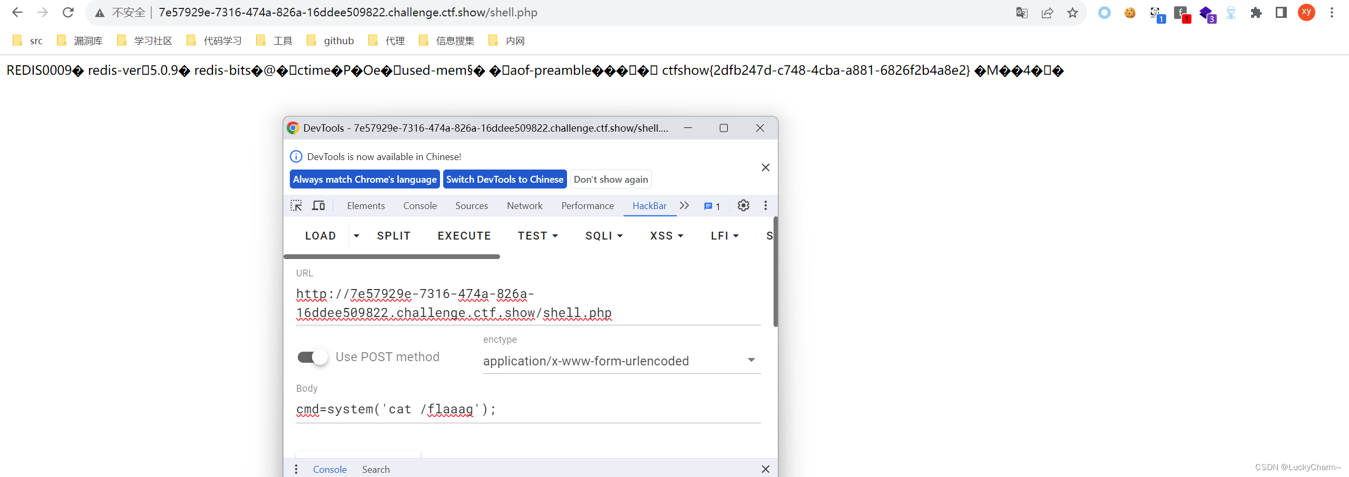Reload the shell.php page

coord(68,13)
